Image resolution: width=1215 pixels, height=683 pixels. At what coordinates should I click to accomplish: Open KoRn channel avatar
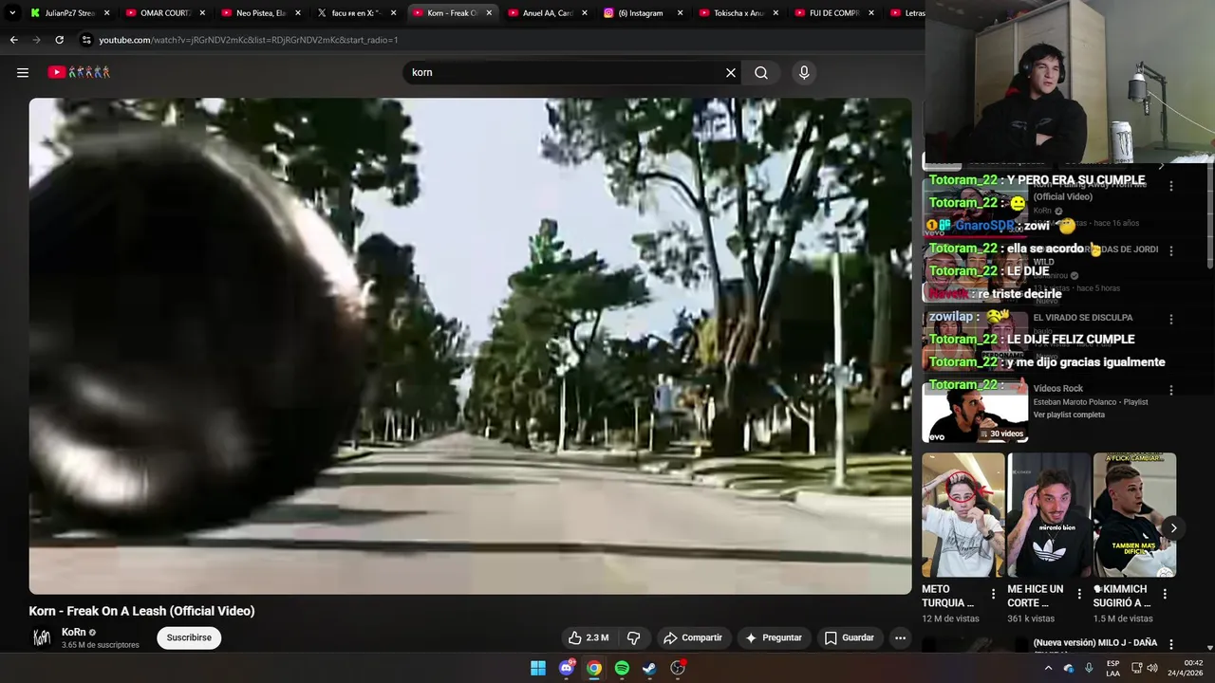coord(42,637)
